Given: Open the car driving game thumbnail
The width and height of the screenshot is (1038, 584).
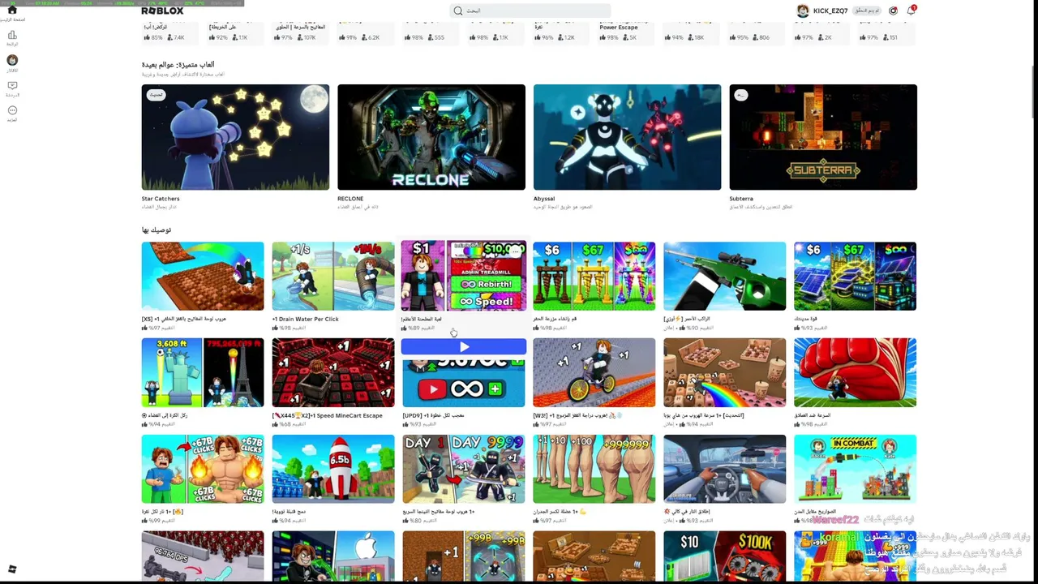Looking at the screenshot, I should click(x=725, y=470).
